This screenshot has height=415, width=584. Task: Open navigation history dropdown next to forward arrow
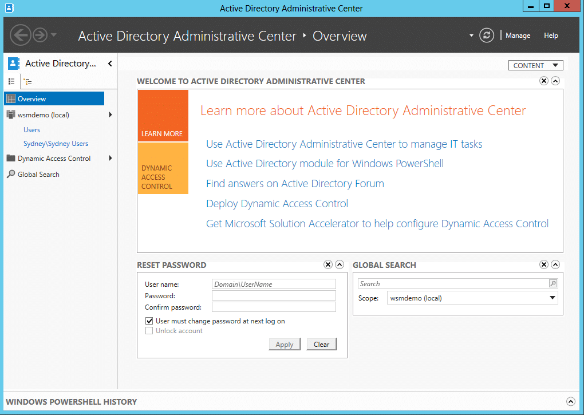tap(54, 35)
